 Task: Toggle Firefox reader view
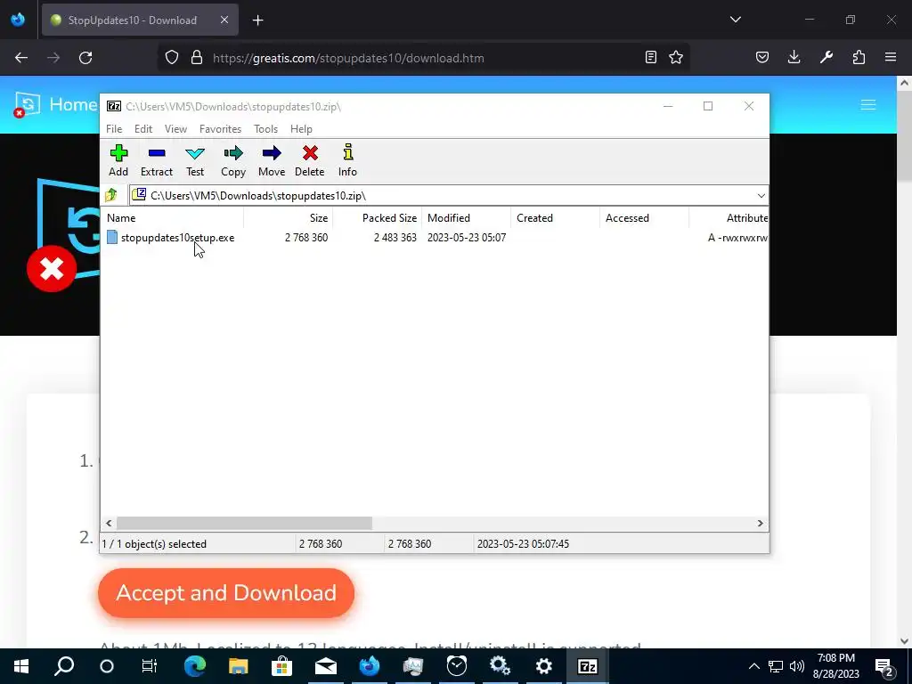[651, 57]
